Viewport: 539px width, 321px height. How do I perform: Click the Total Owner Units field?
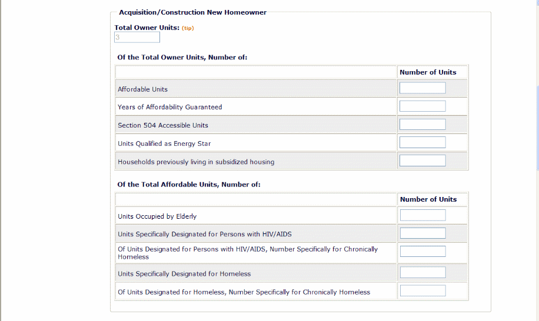coord(137,38)
